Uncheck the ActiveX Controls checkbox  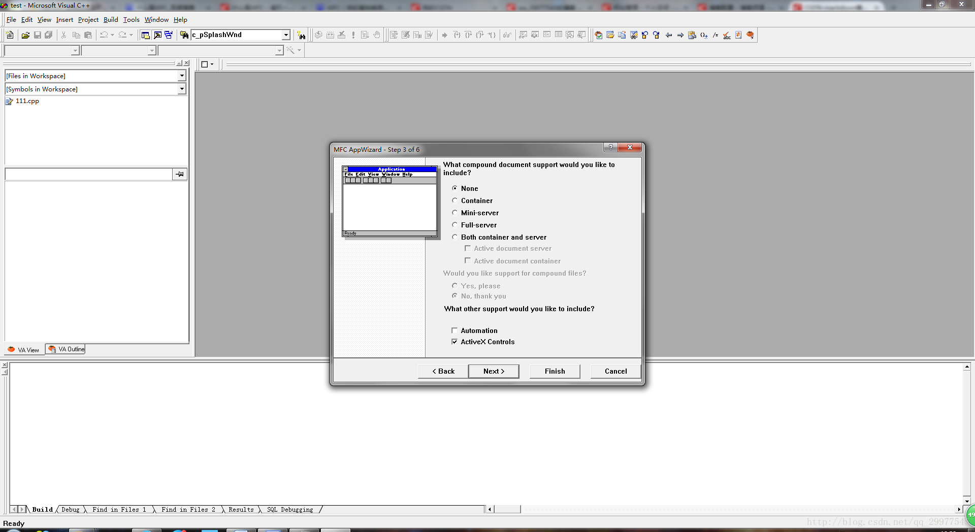coord(454,342)
